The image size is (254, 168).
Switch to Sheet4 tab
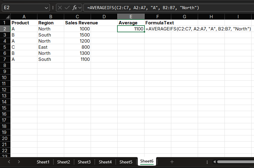105,162
